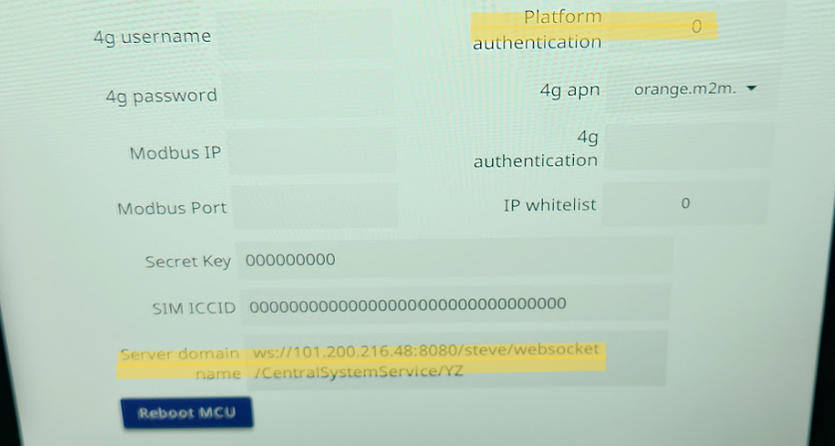Focus the 4g password input field
This screenshot has width=835, height=446.
311,95
